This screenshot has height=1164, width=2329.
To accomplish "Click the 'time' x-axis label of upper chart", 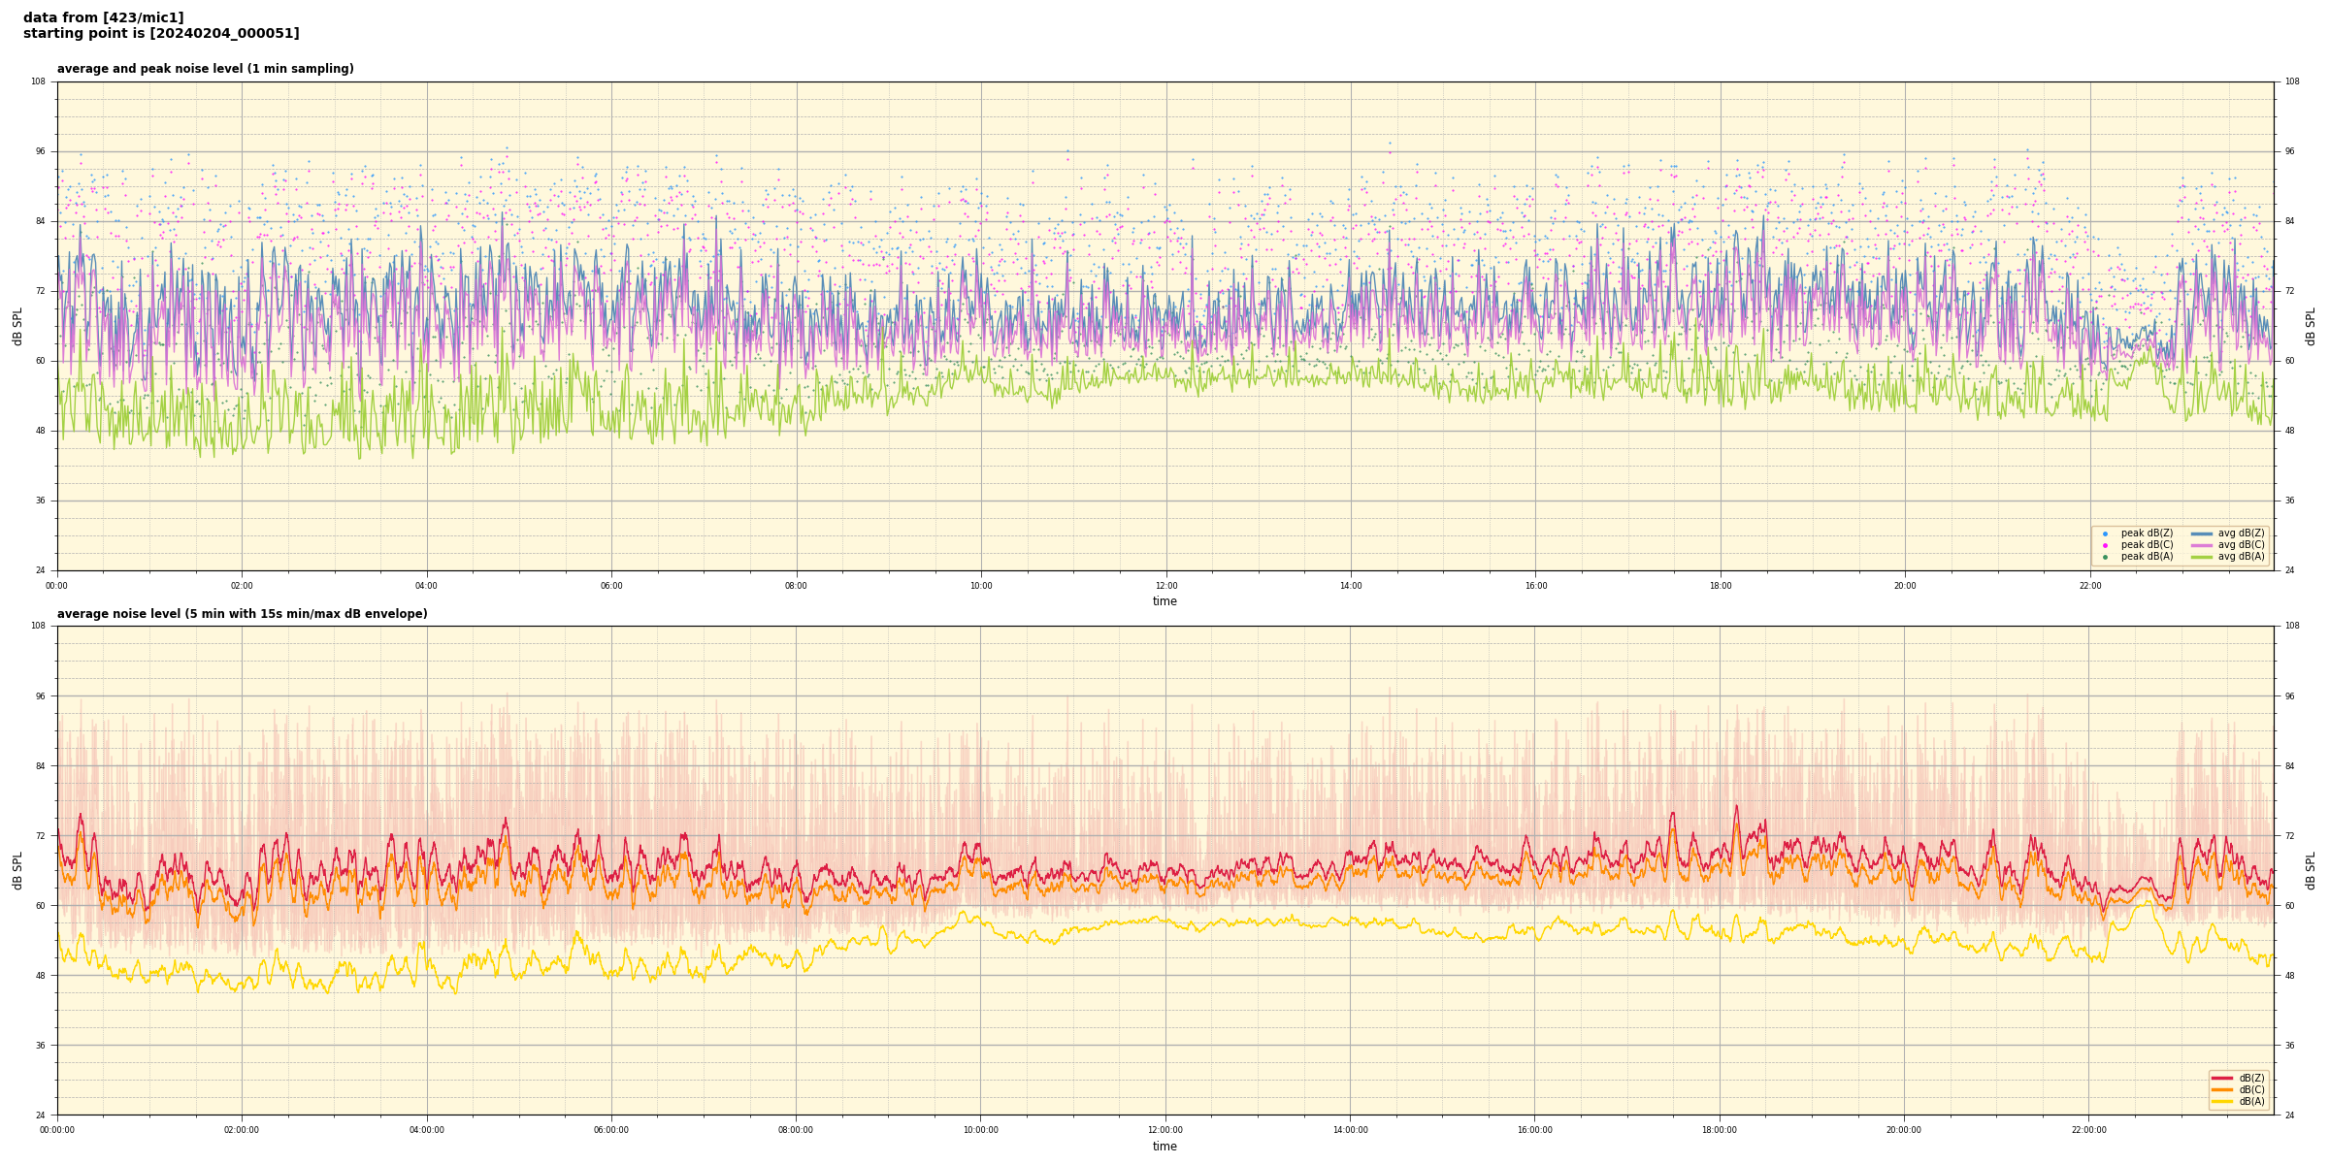I will click(1164, 601).
